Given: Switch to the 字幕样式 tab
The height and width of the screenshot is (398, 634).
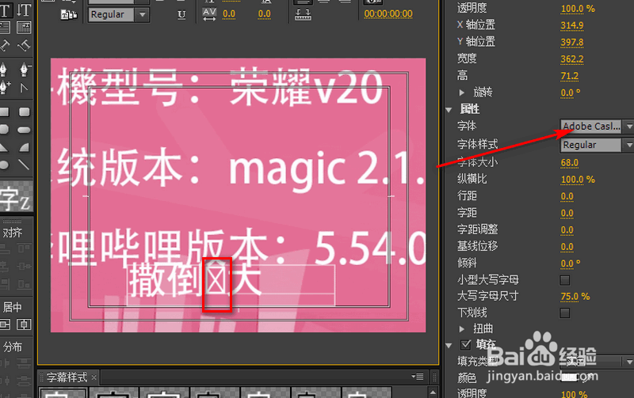Looking at the screenshot, I should [67, 377].
